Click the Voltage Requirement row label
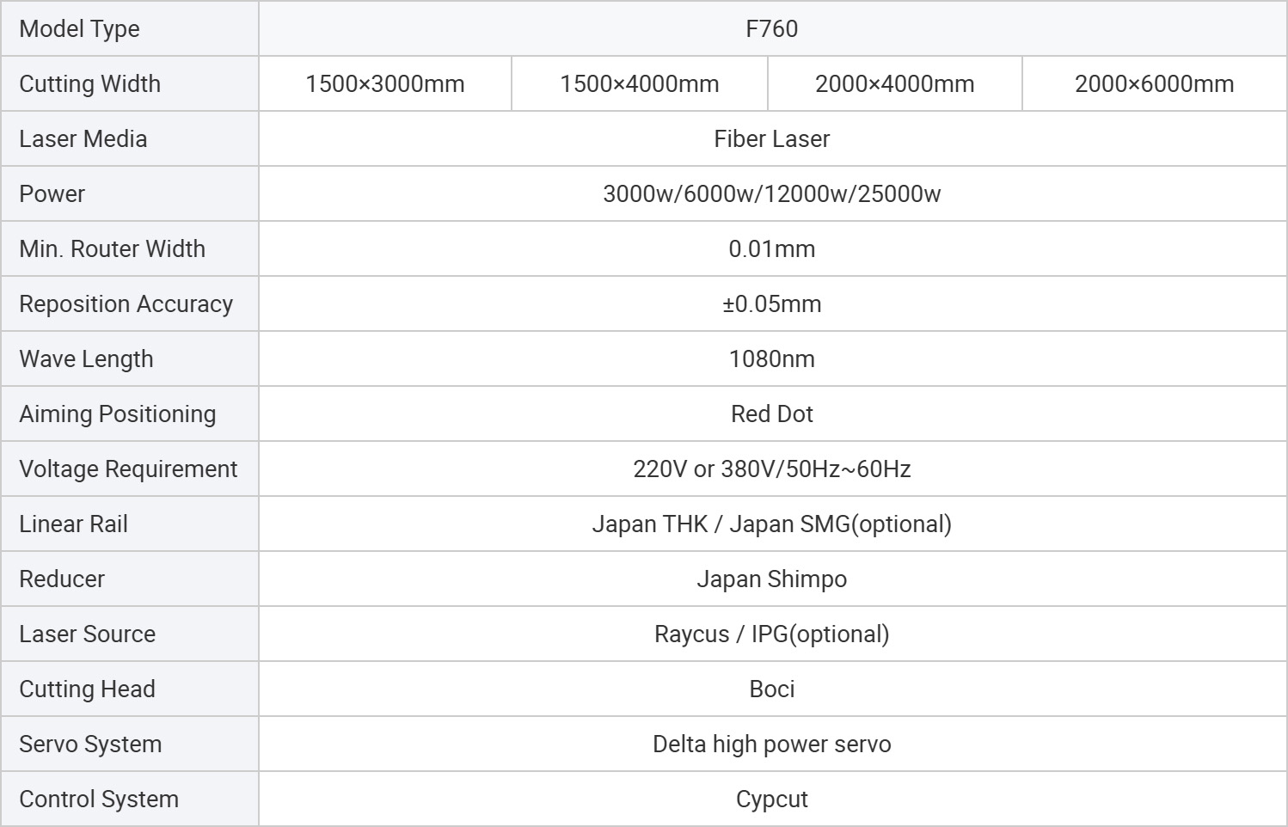 pyautogui.click(x=128, y=469)
